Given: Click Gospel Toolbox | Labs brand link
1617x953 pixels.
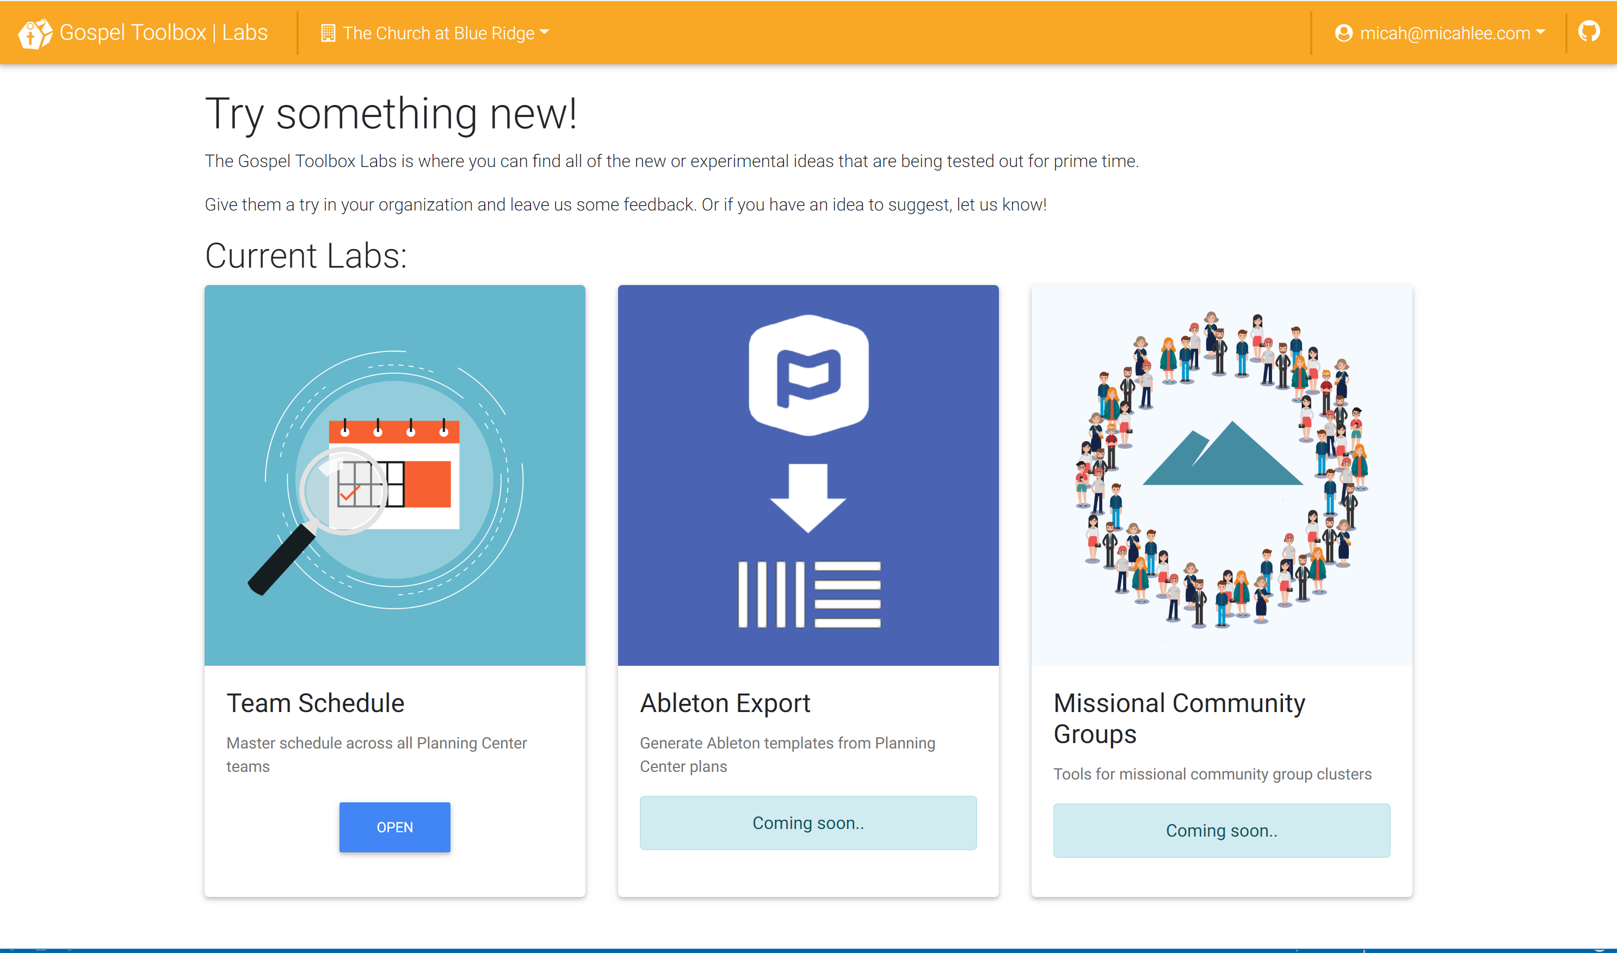Looking at the screenshot, I should (143, 33).
